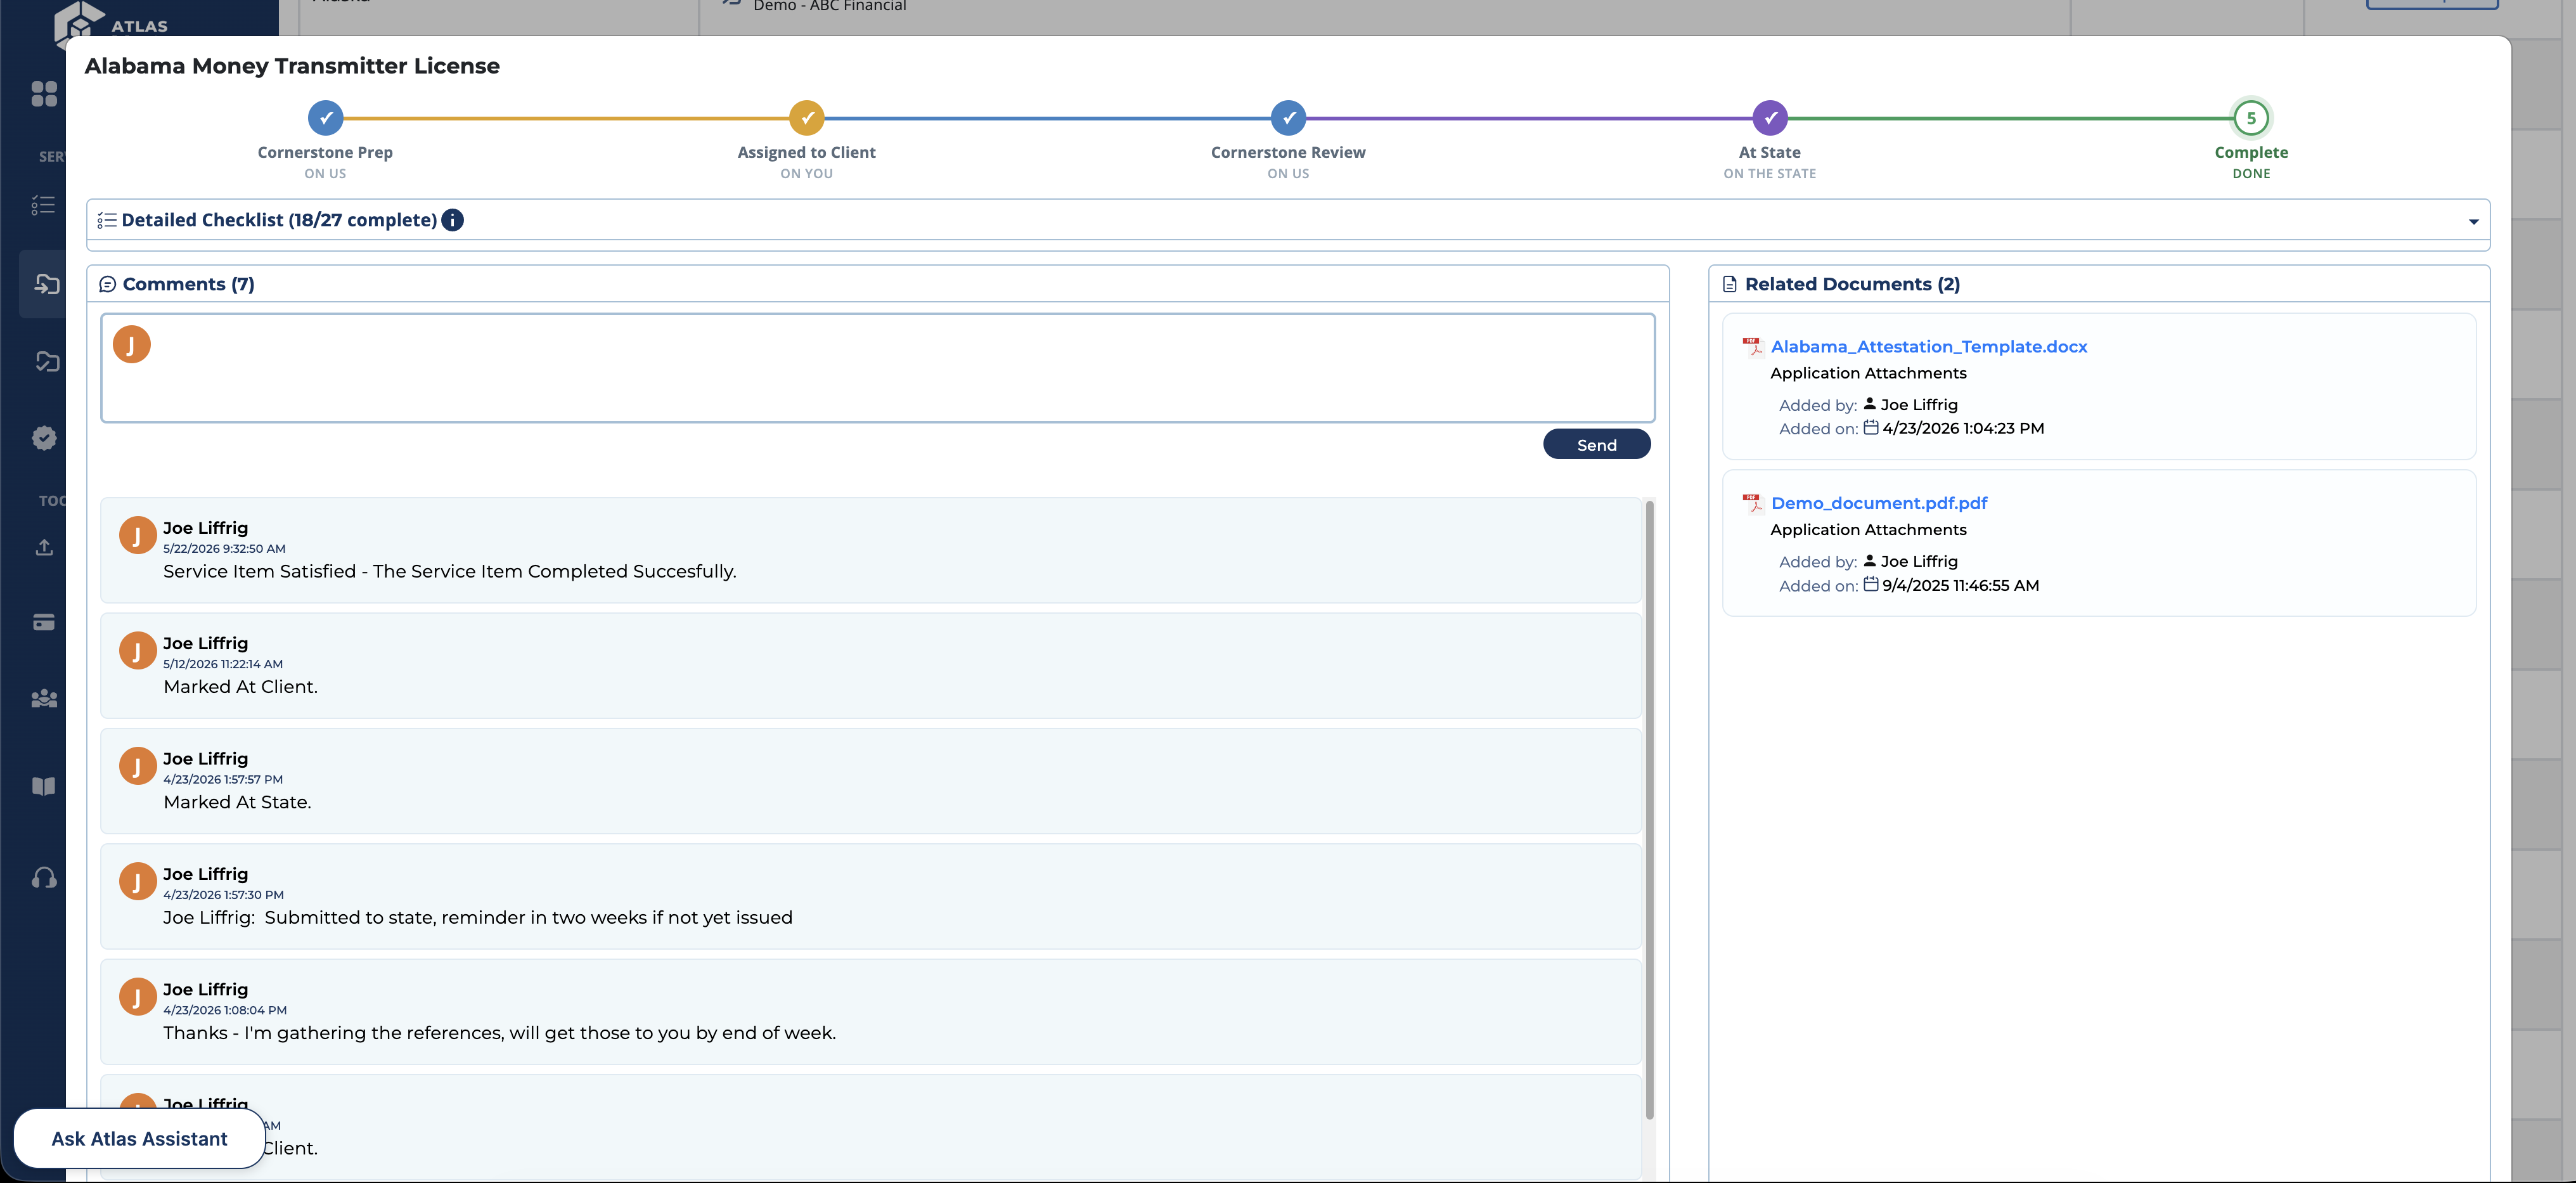Click Alabama Money Transmitter License title

pos(292,66)
